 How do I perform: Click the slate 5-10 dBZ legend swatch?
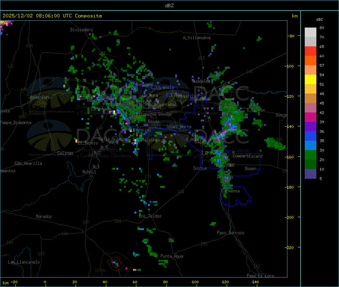[310, 174]
